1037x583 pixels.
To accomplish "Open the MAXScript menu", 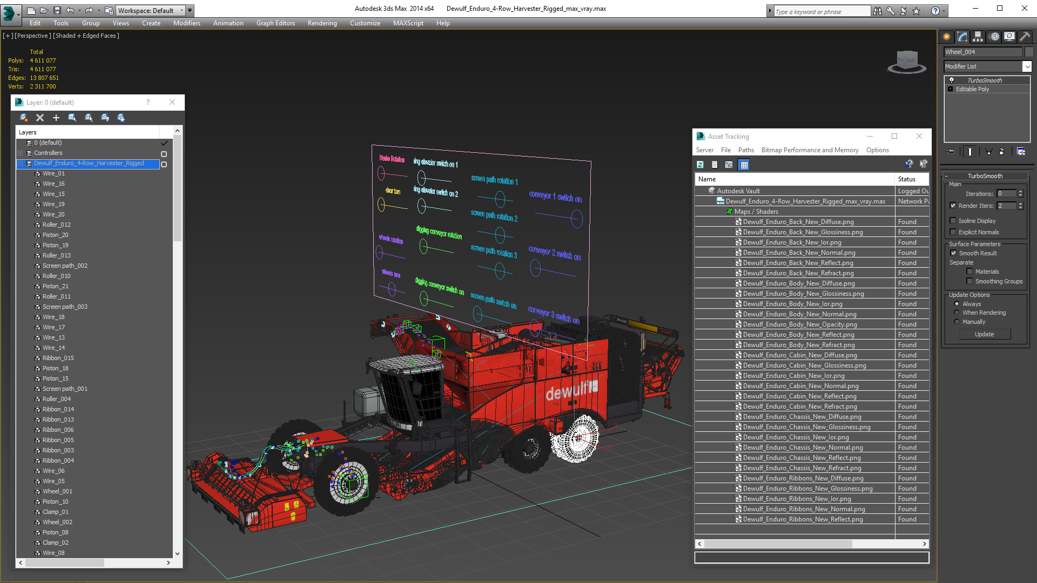I will pyautogui.click(x=408, y=23).
